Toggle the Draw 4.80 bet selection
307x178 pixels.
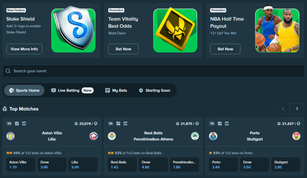point(153,165)
